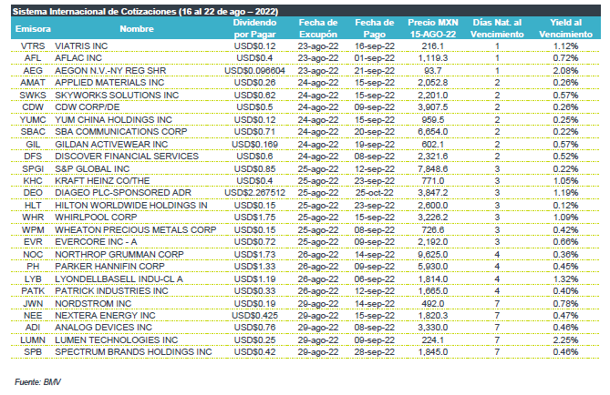Click price 1,665.0 in PATK row
The height and width of the screenshot is (395, 610).
click(x=433, y=291)
